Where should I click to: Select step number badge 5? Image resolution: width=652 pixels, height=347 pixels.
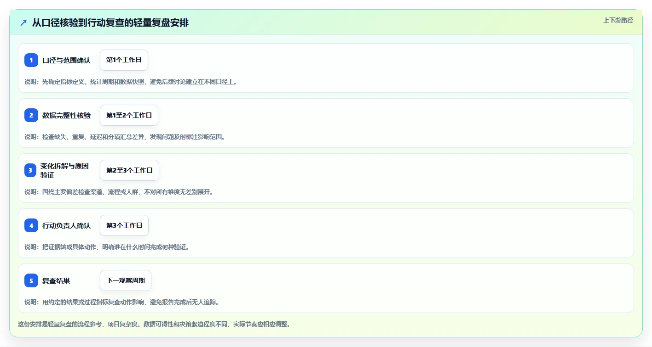31,280
